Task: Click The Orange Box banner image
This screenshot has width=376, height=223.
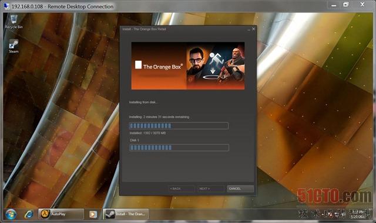Action: click(188, 66)
